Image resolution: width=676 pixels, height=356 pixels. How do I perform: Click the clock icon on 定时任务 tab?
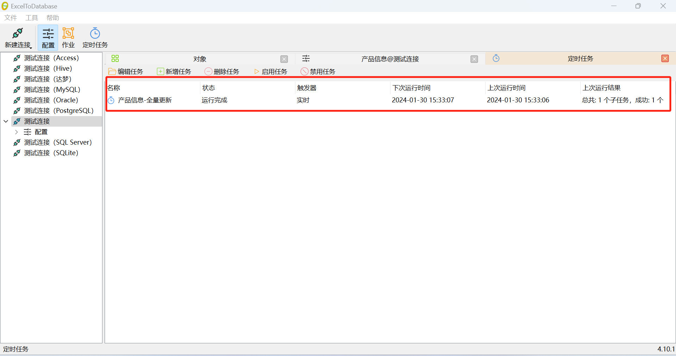coord(496,58)
